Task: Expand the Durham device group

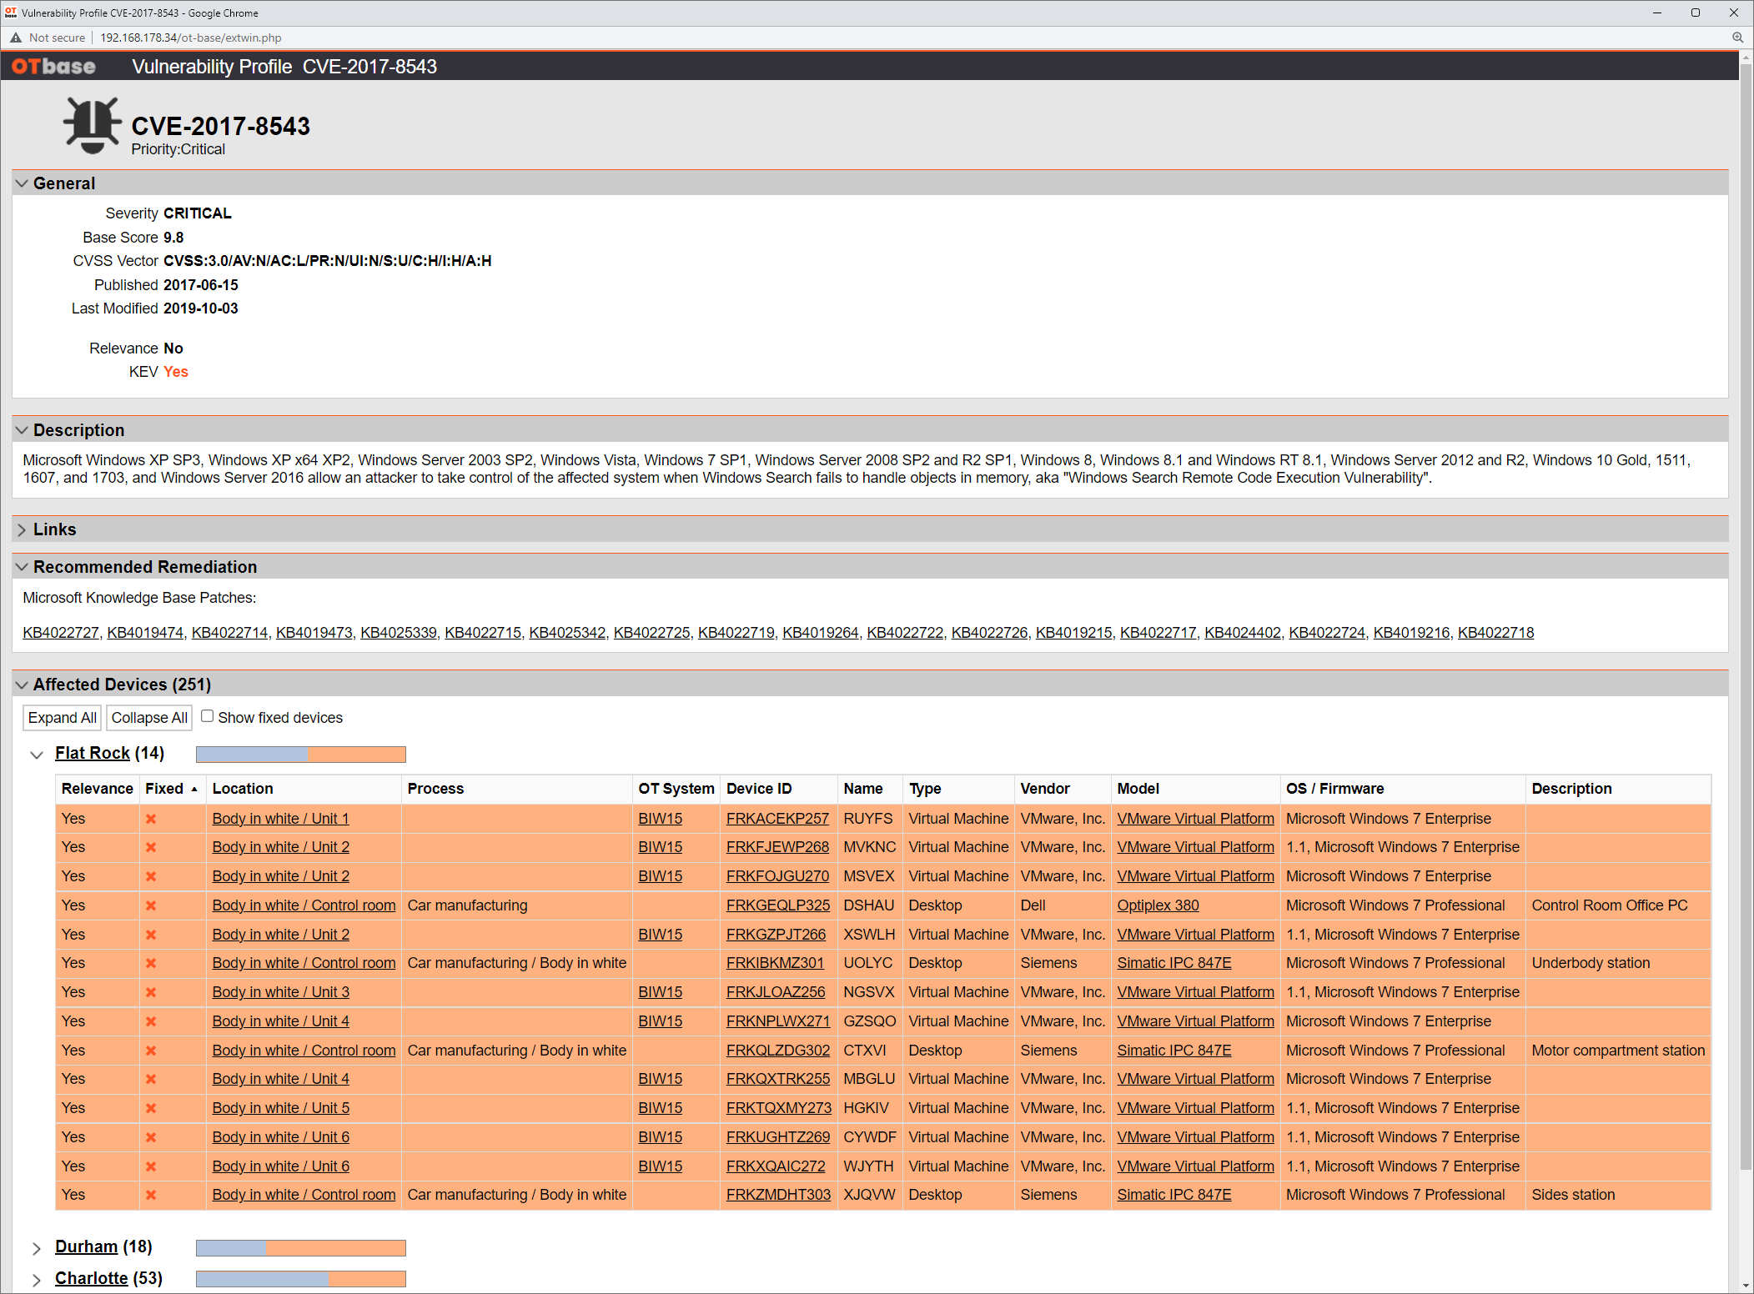Action: pyautogui.click(x=37, y=1248)
